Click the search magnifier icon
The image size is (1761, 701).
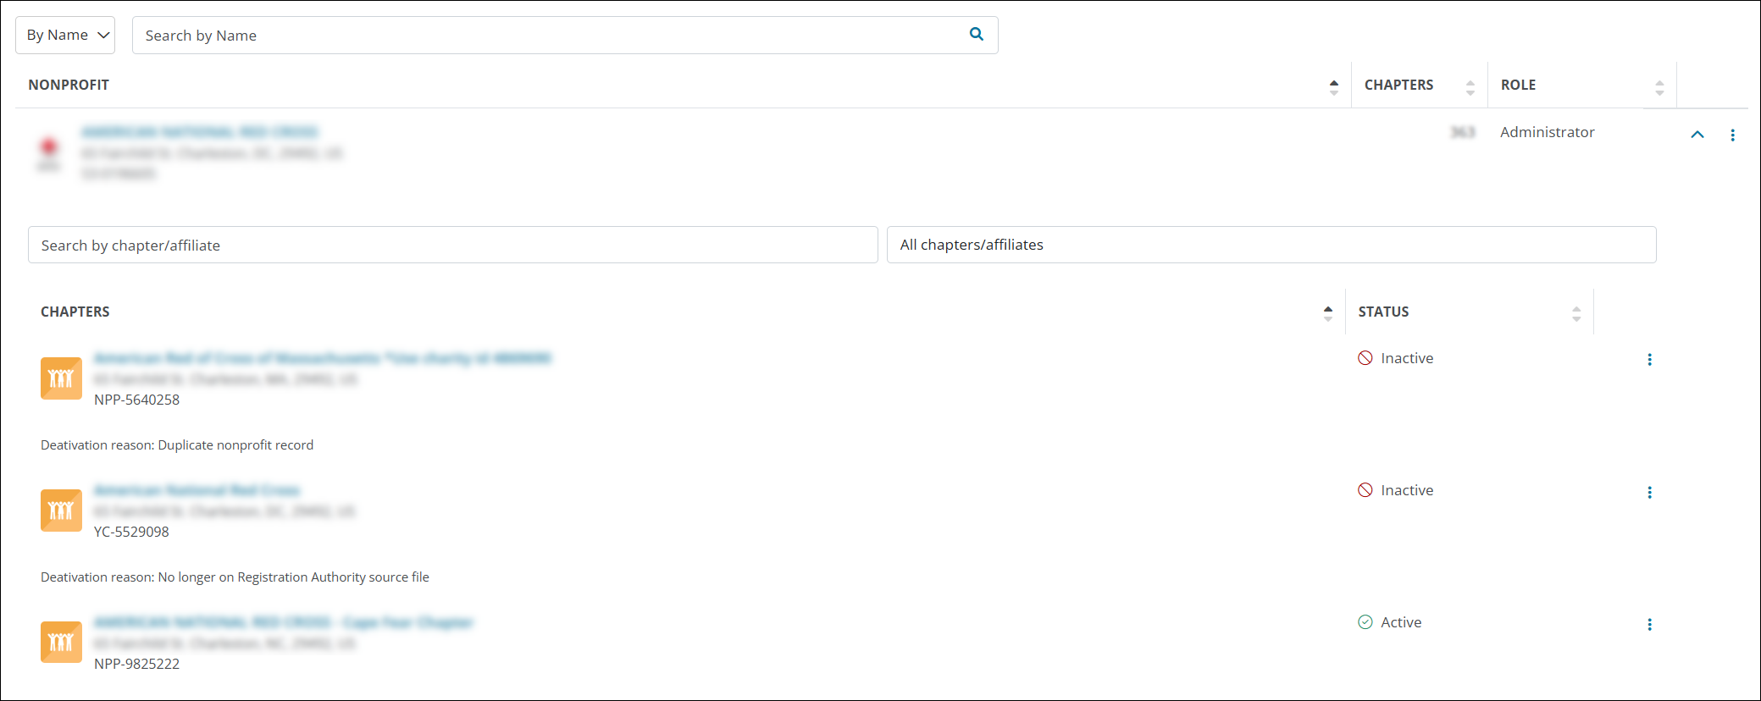pyautogui.click(x=976, y=34)
